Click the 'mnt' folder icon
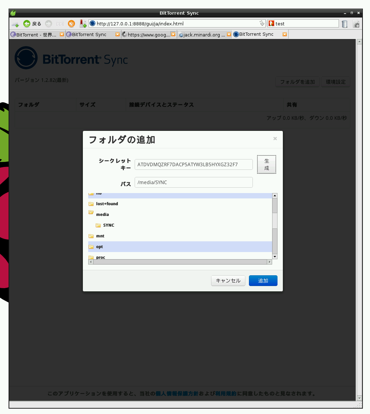Screen dimensions: 370x414 tap(91, 236)
